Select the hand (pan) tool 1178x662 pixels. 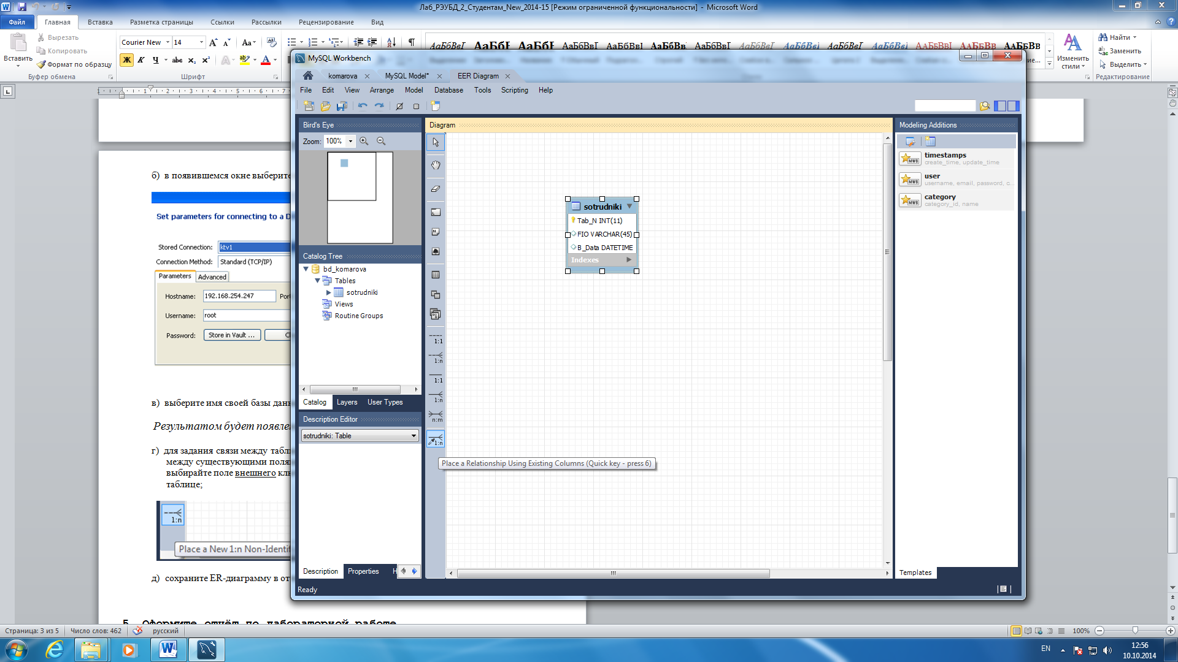436,165
